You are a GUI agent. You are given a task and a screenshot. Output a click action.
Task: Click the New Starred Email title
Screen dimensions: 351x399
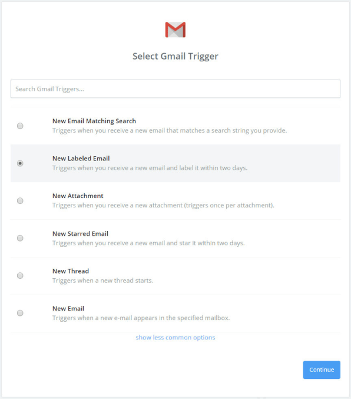click(80, 233)
